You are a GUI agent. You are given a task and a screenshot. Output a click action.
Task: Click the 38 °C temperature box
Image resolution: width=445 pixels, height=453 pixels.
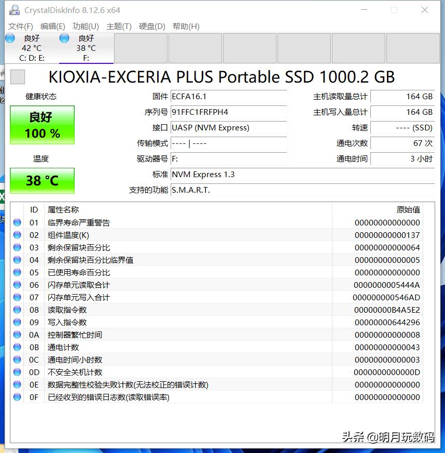(41, 181)
